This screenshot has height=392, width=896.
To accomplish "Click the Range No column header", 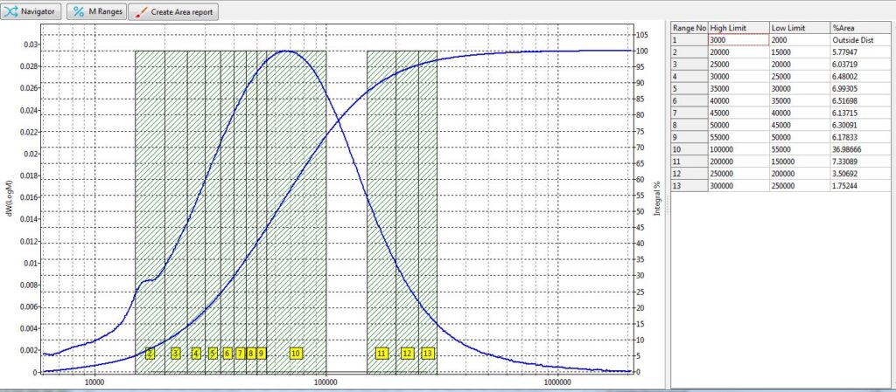I will click(x=689, y=28).
